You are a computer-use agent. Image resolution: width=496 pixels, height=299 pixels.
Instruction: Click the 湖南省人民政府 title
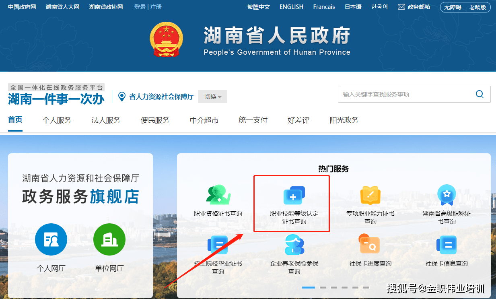click(277, 36)
